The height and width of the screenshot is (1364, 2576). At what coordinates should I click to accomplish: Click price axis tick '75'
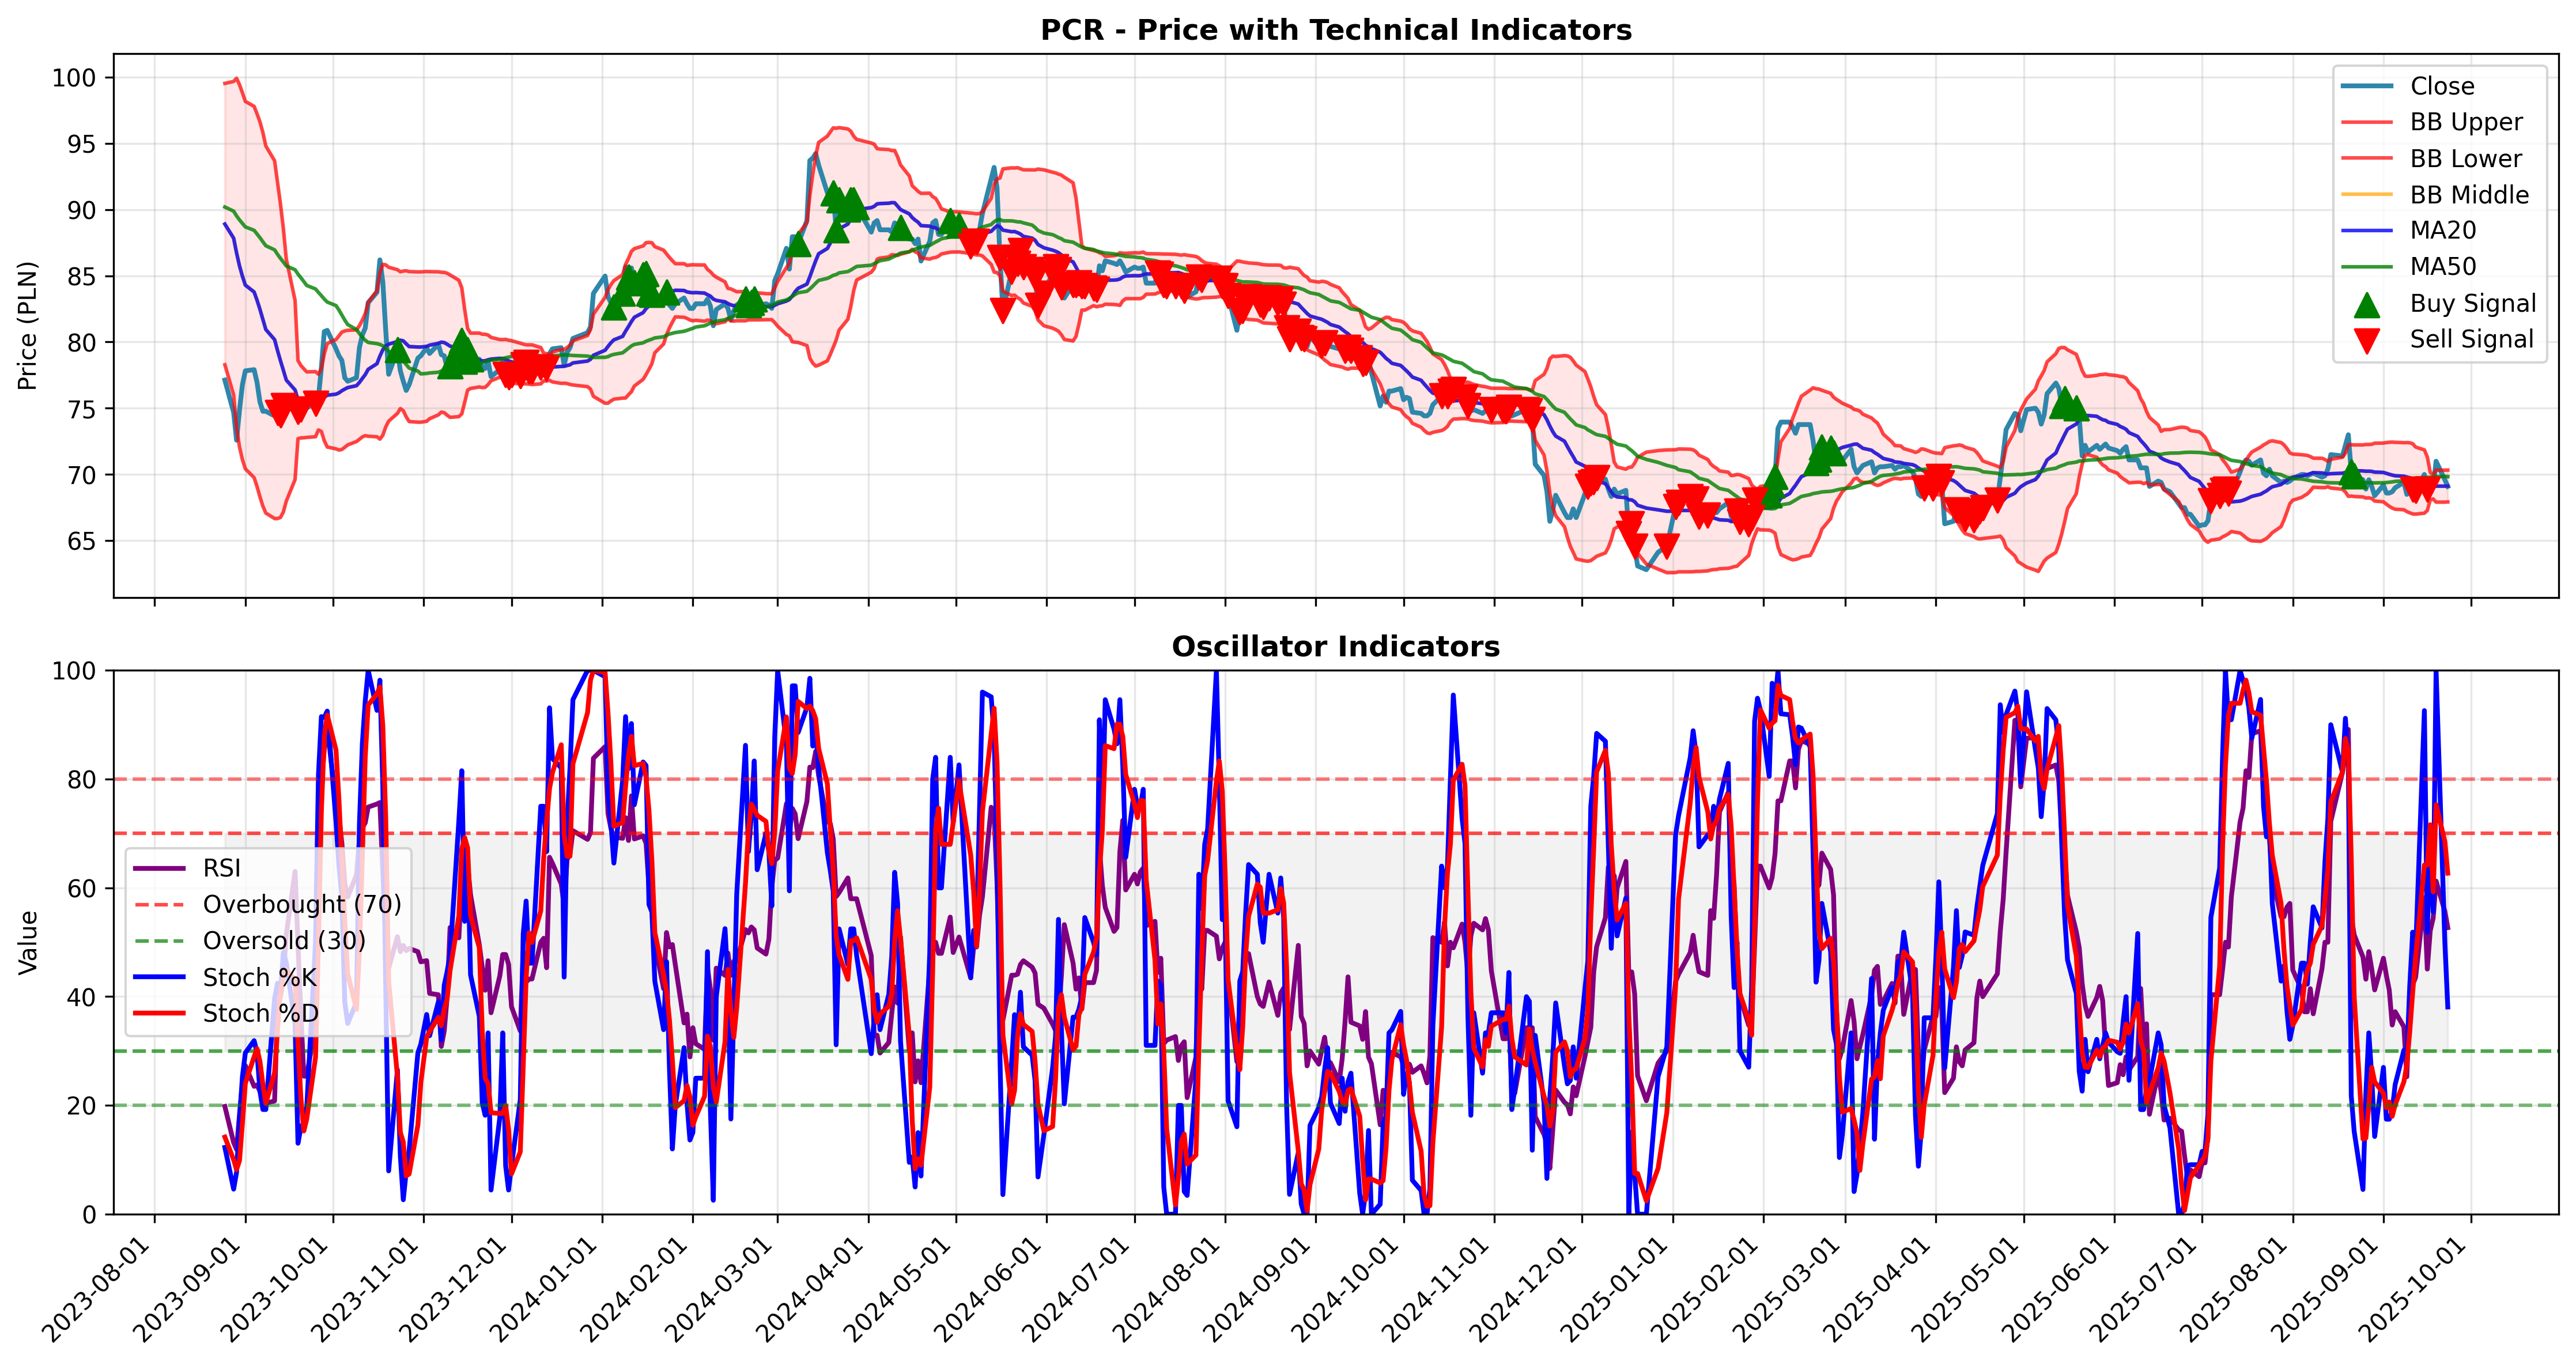click(x=81, y=409)
